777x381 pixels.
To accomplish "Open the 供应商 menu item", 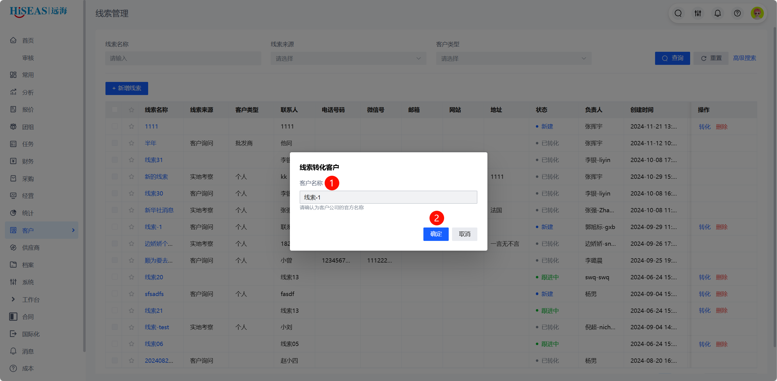I will tap(31, 248).
